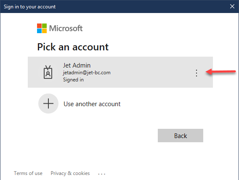Click the Microsoft four-square logo
Viewport: 239px width, 180px height.
click(42, 28)
